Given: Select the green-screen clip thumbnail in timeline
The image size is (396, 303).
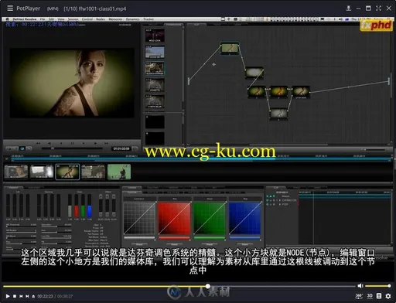Looking at the screenshot, I should tap(119, 172).
